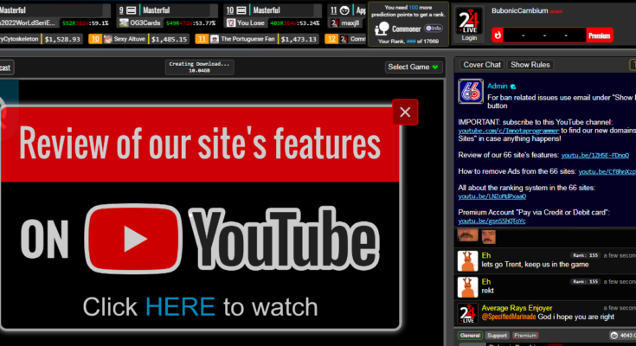
Task: Click the YouTube play logo in popup
Action: click(133, 239)
